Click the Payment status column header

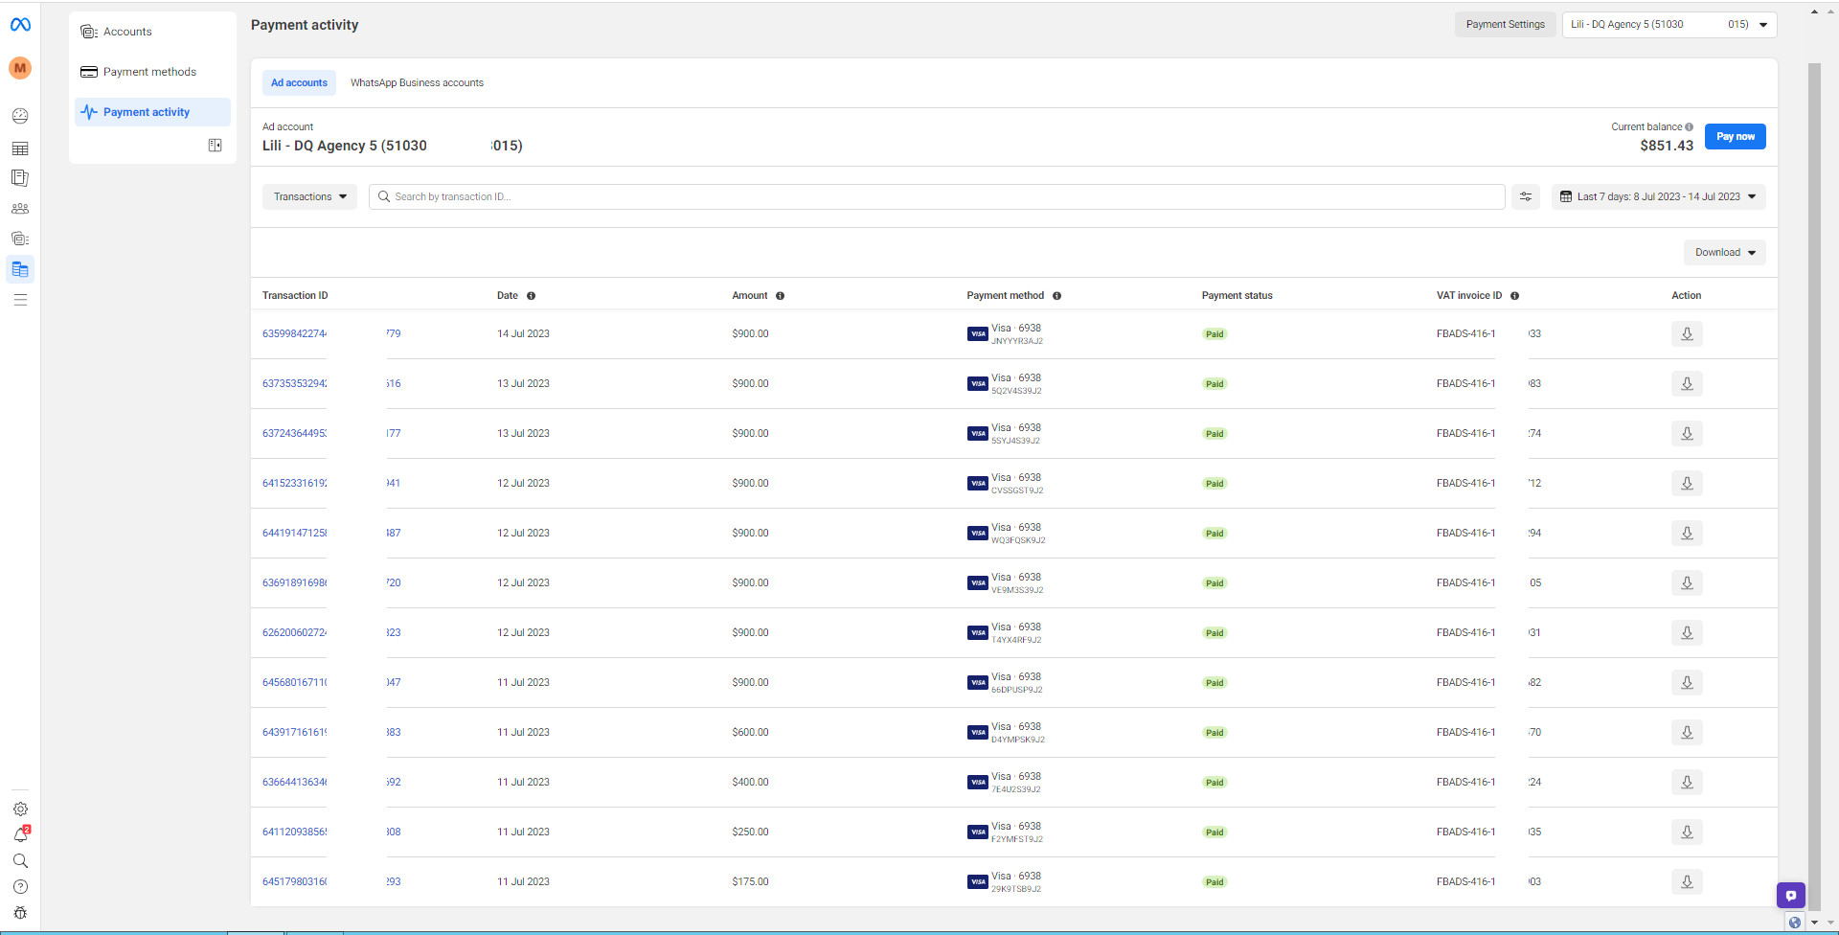[1237, 296]
